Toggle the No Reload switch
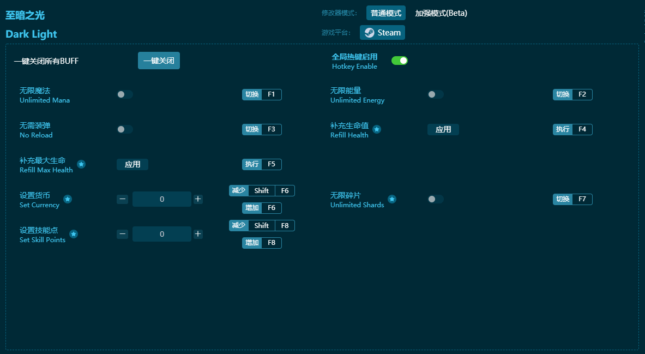 pos(125,129)
